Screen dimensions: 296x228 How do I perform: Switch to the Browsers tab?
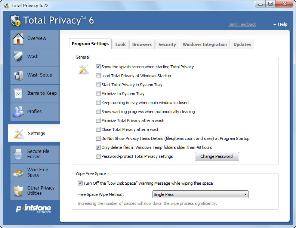[142, 44]
